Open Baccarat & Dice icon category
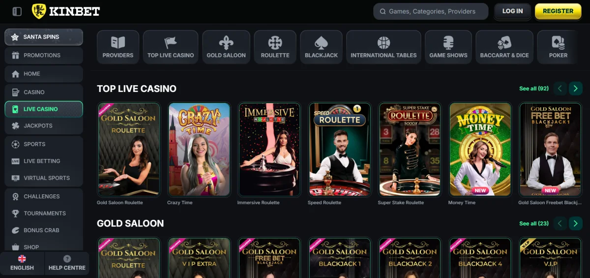The image size is (590, 278). coord(504,42)
